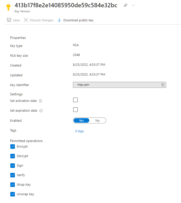Select Discard changes in the toolbar
Viewport: 181px width, 203px height.
click(x=41, y=20)
